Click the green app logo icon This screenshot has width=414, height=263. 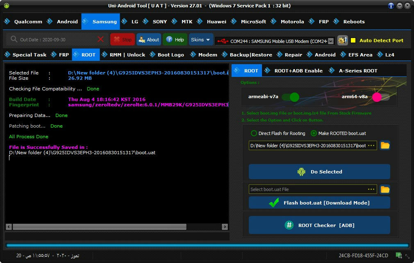(7, 6)
